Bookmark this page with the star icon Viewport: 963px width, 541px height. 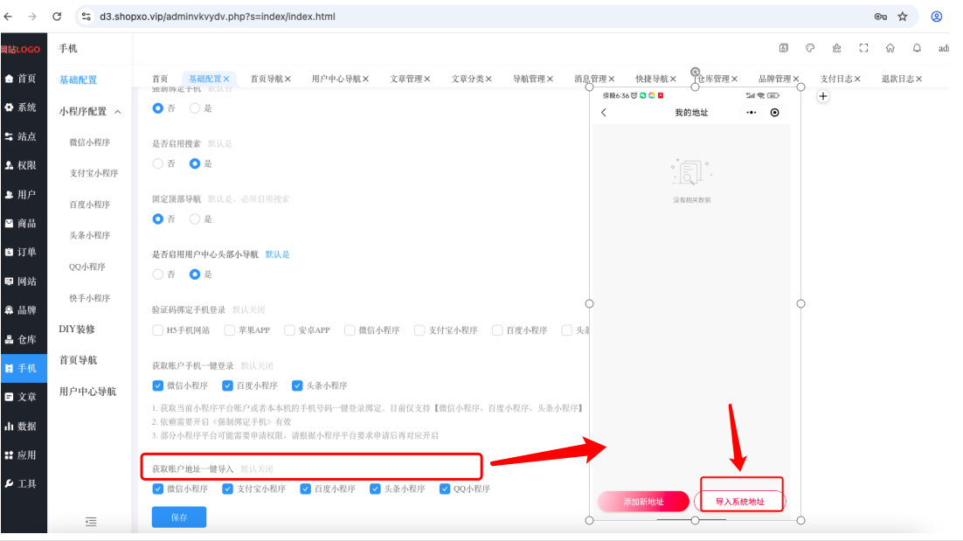tap(902, 17)
